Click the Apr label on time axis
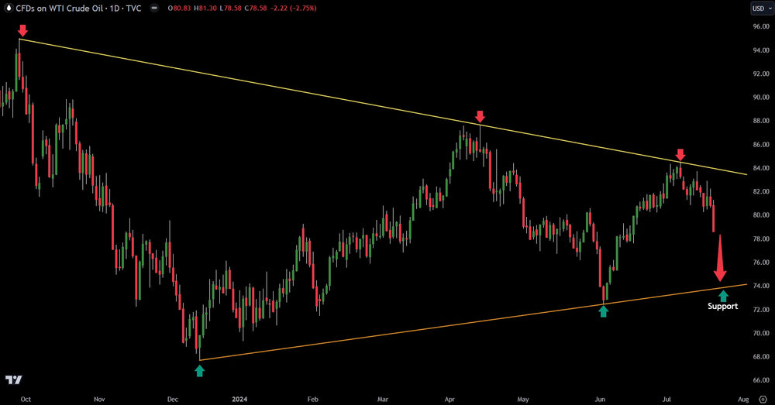 point(451,398)
